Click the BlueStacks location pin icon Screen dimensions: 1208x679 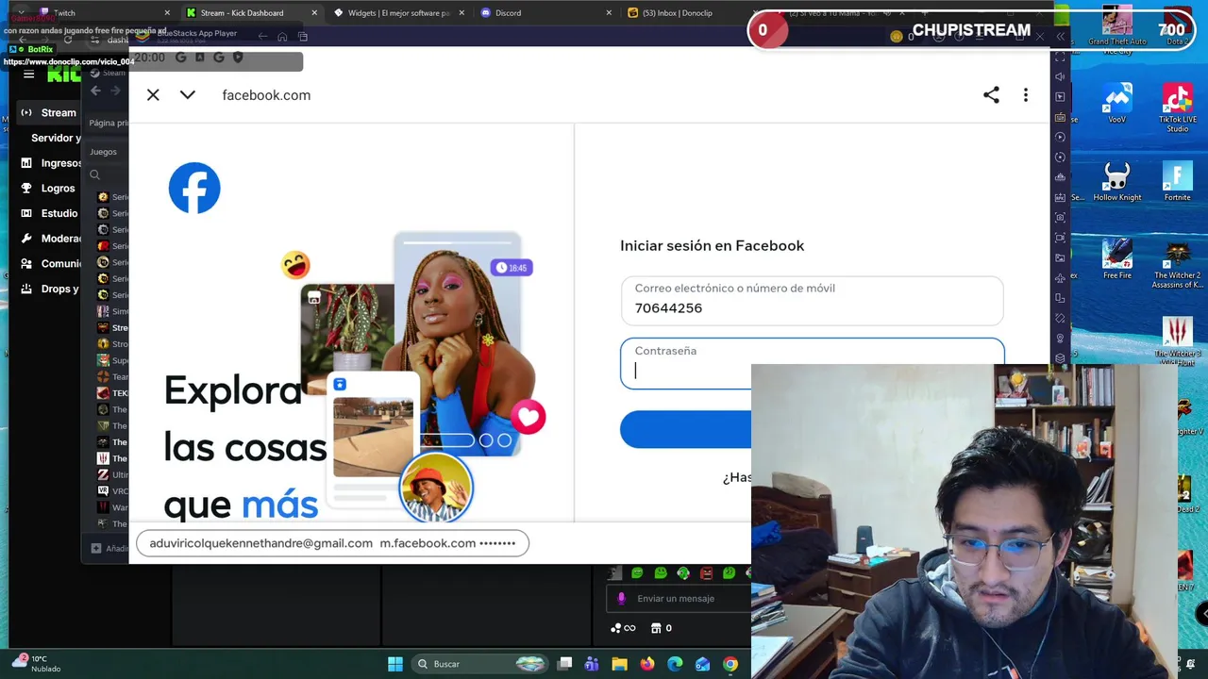coord(1061,338)
